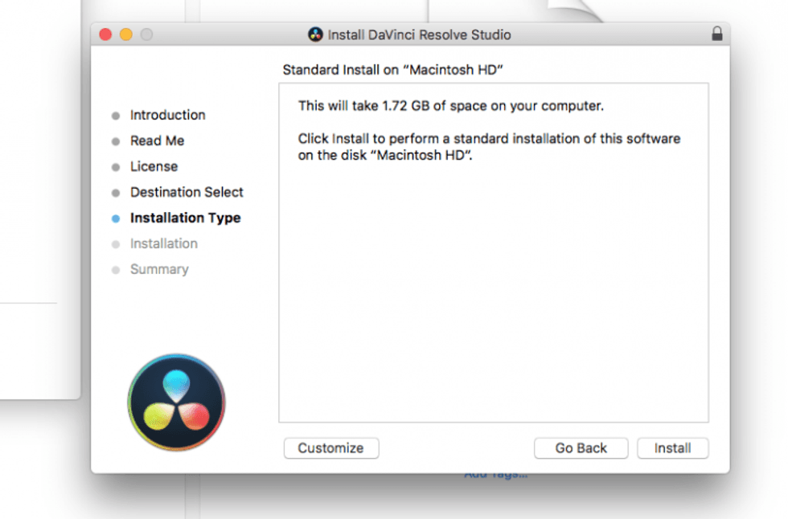The width and height of the screenshot is (788, 519).
Task: Select the dimmed Summary step
Action: click(x=159, y=269)
